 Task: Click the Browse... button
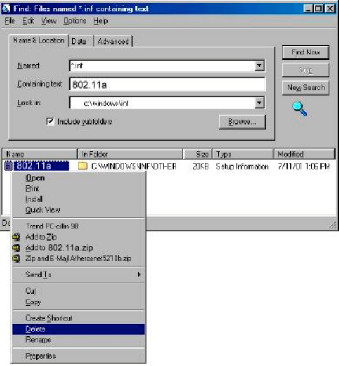tap(242, 122)
